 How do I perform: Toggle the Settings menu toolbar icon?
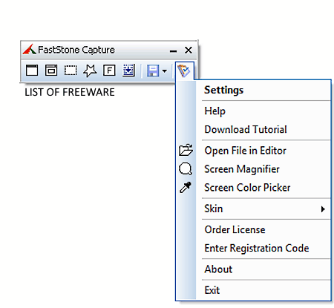(184, 71)
